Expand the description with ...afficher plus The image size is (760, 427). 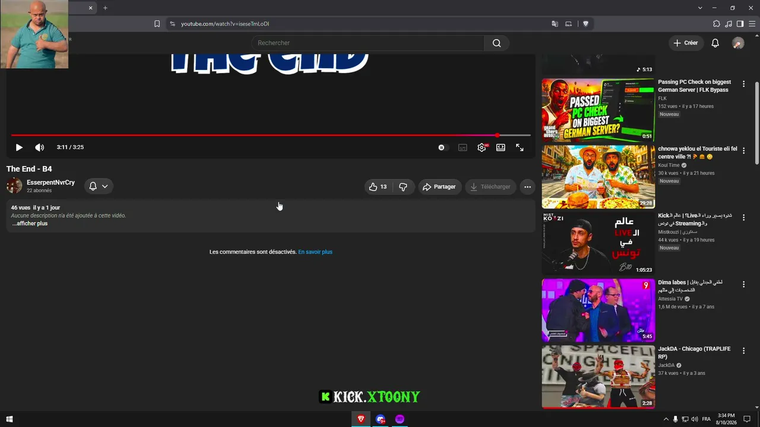pyautogui.click(x=30, y=224)
